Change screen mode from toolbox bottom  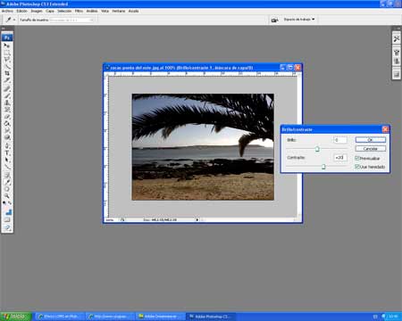[x=7, y=227]
